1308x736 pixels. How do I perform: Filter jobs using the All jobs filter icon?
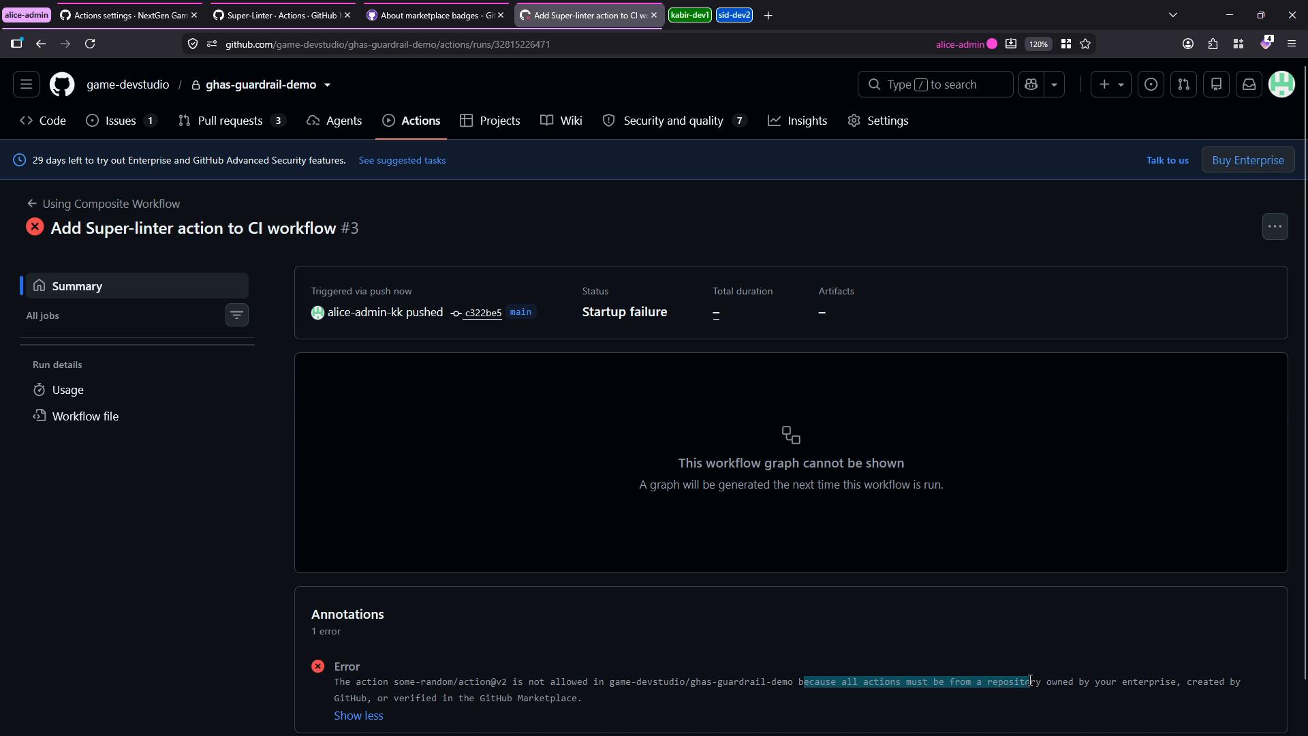[236, 315]
